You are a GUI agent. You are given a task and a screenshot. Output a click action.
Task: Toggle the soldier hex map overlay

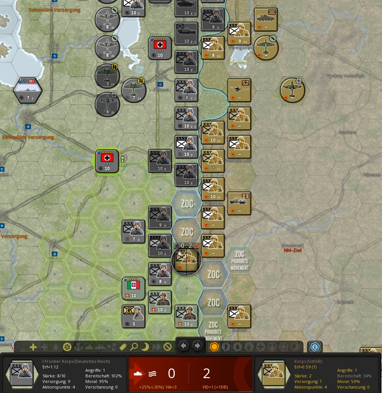[x=226, y=347]
